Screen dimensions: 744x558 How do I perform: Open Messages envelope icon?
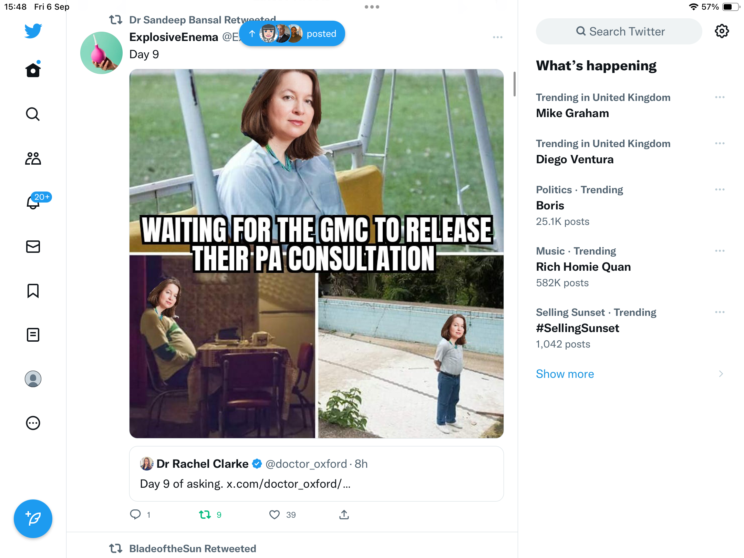(33, 247)
